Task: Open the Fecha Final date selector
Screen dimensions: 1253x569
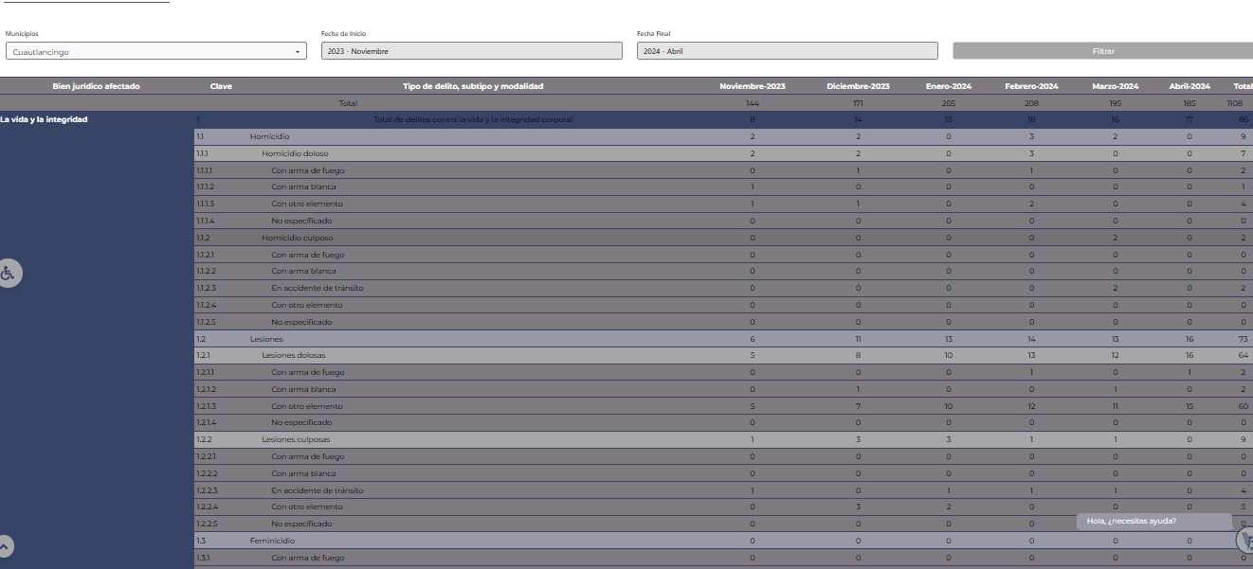Action: pyautogui.click(x=787, y=51)
